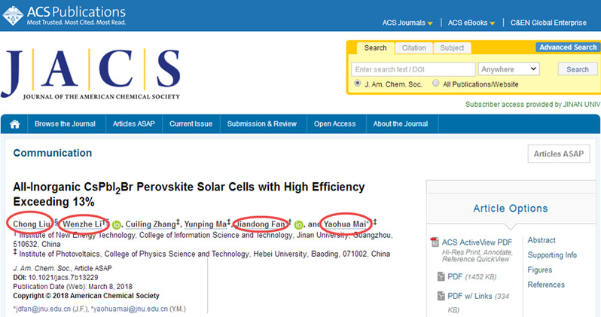Open the ACS ActiveView PDF link
This screenshot has width=601, height=317.
477,242
